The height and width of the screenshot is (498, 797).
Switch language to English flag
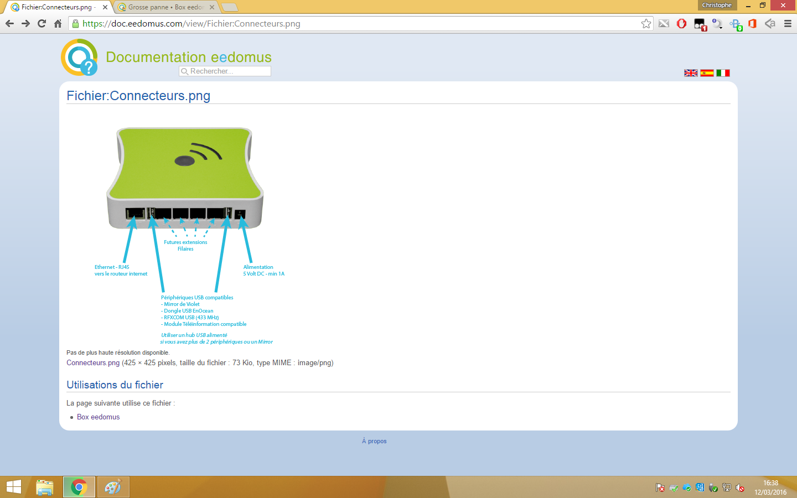click(x=691, y=73)
